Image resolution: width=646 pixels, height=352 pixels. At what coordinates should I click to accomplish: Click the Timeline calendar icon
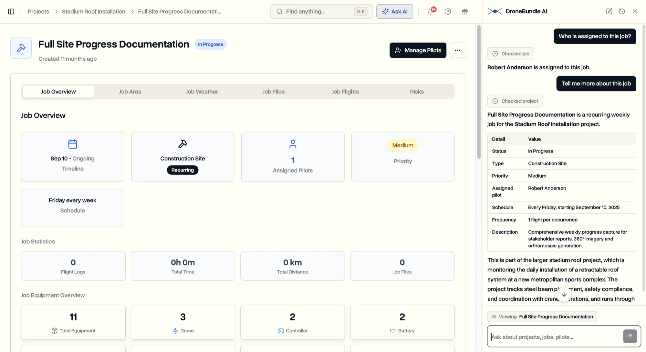tap(73, 144)
